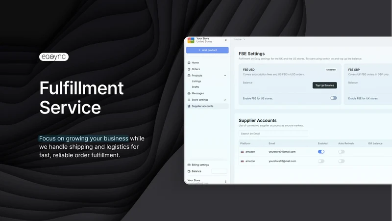This screenshot has width=392, height=221.
Task: Click the Gift balance column header
Action: pos(375,143)
